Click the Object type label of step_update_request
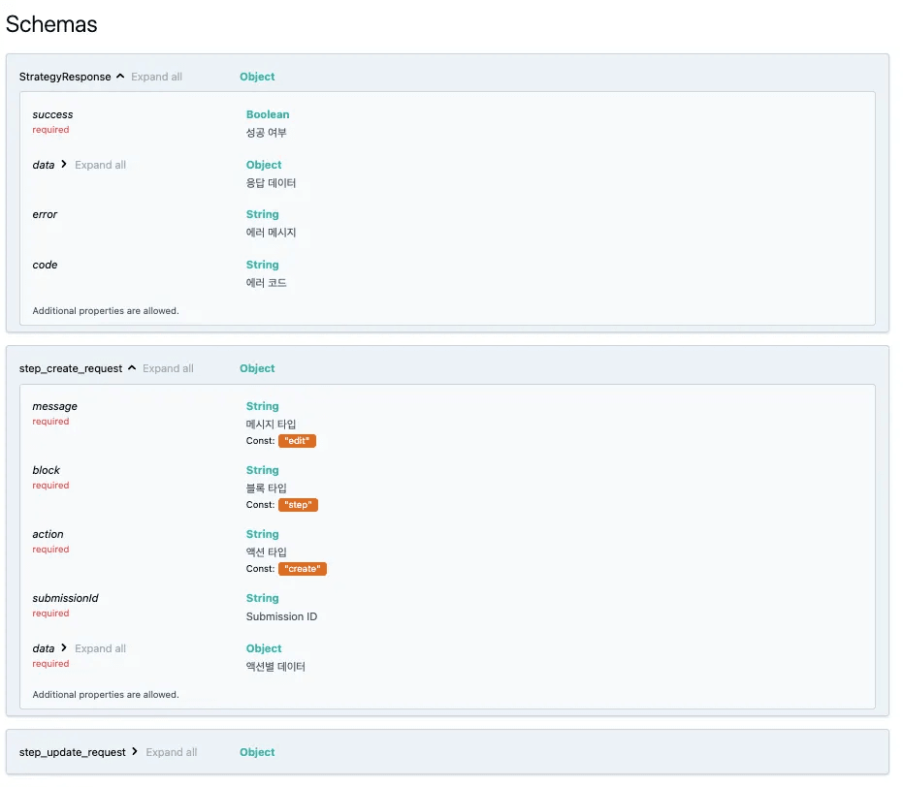This screenshot has width=903, height=787. 257,752
